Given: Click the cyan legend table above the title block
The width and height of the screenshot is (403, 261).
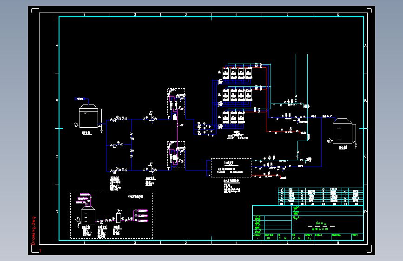Looking at the screenshot, I should coord(321,196).
